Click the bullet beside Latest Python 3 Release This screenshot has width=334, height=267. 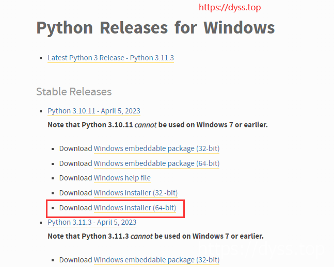[x=41, y=58]
